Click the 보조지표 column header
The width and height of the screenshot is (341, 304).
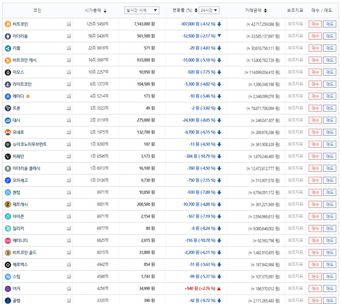(295, 10)
